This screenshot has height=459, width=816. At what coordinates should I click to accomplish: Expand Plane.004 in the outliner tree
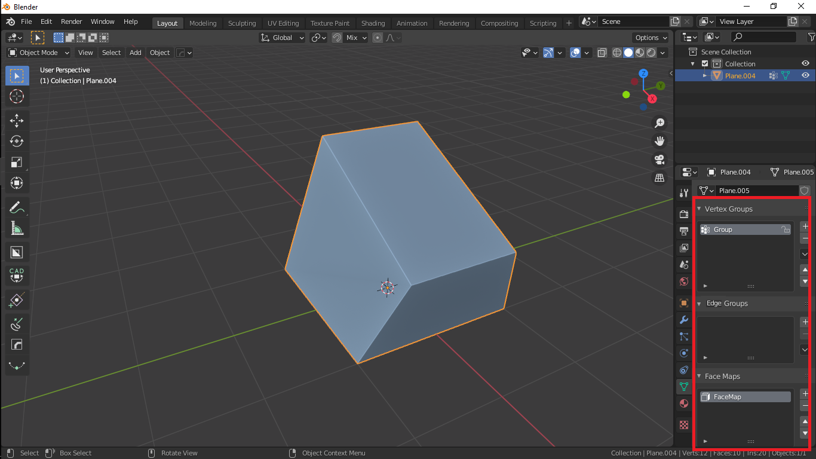click(705, 76)
